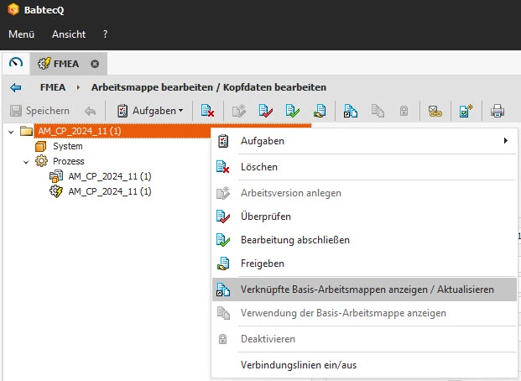Open the Menü menu

point(21,34)
